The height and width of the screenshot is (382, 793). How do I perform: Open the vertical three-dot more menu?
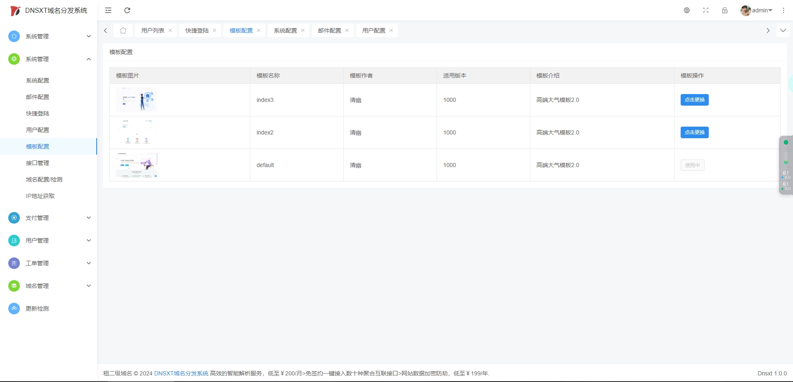coord(784,10)
